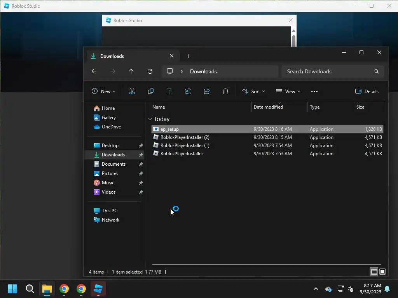Select RobloxPlayerInstaller (1) file
Image resolution: width=398 pixels, height=298 pixels.
(267, 146)
